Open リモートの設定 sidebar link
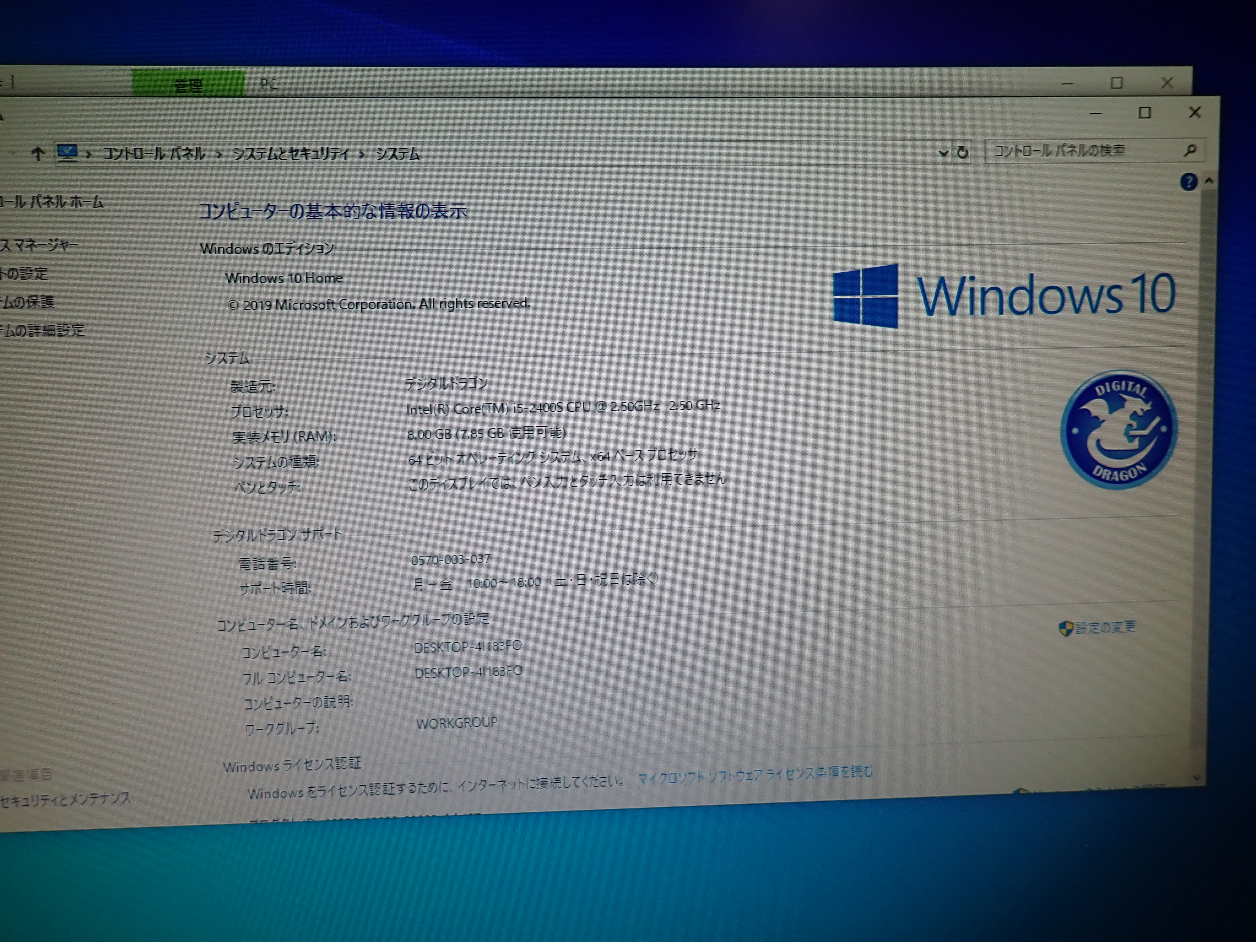This screenshot has height=942, width=1256. (x=24, y=274)
